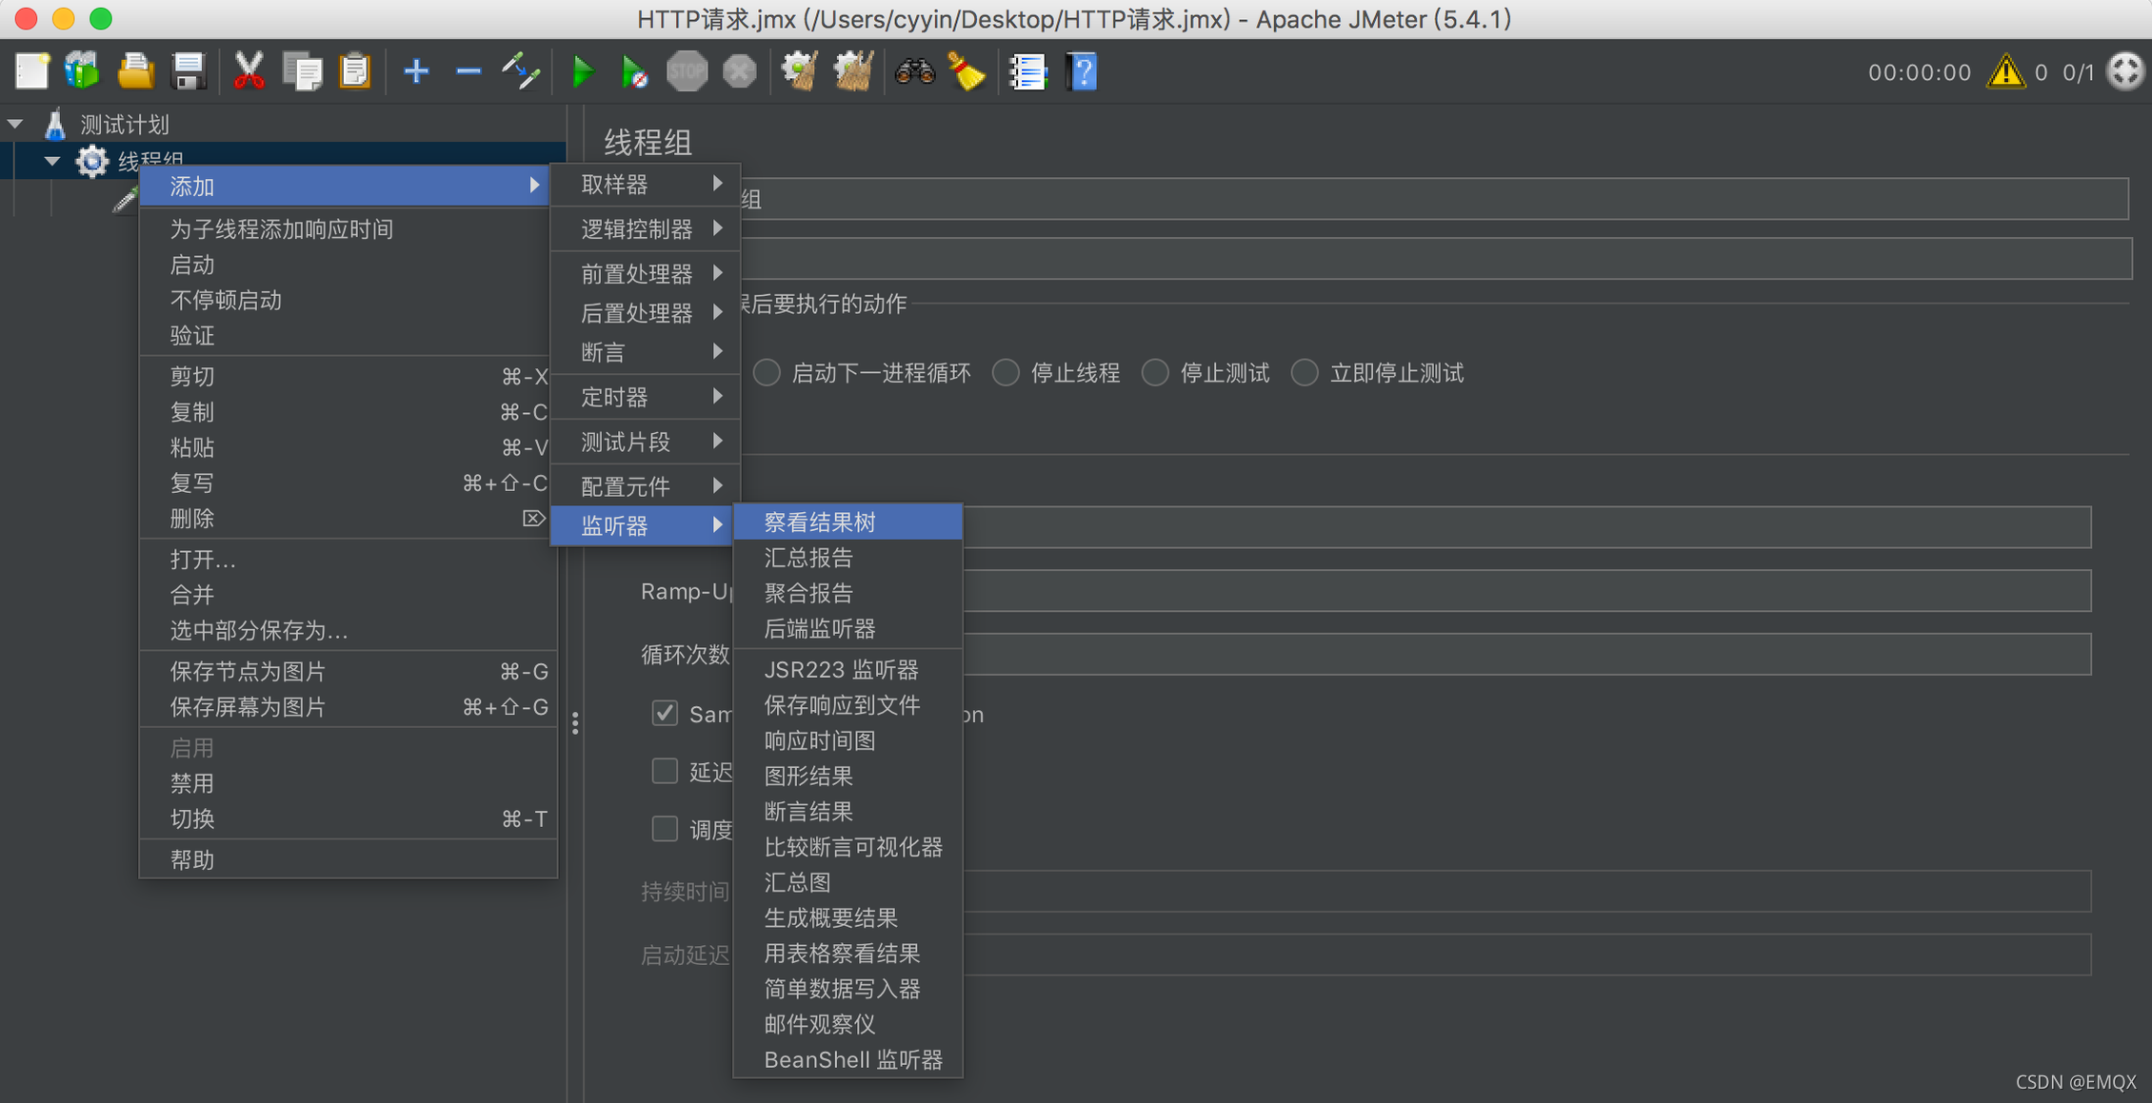
Task: Expand the 断言 submenu
Action: [646, 352]
